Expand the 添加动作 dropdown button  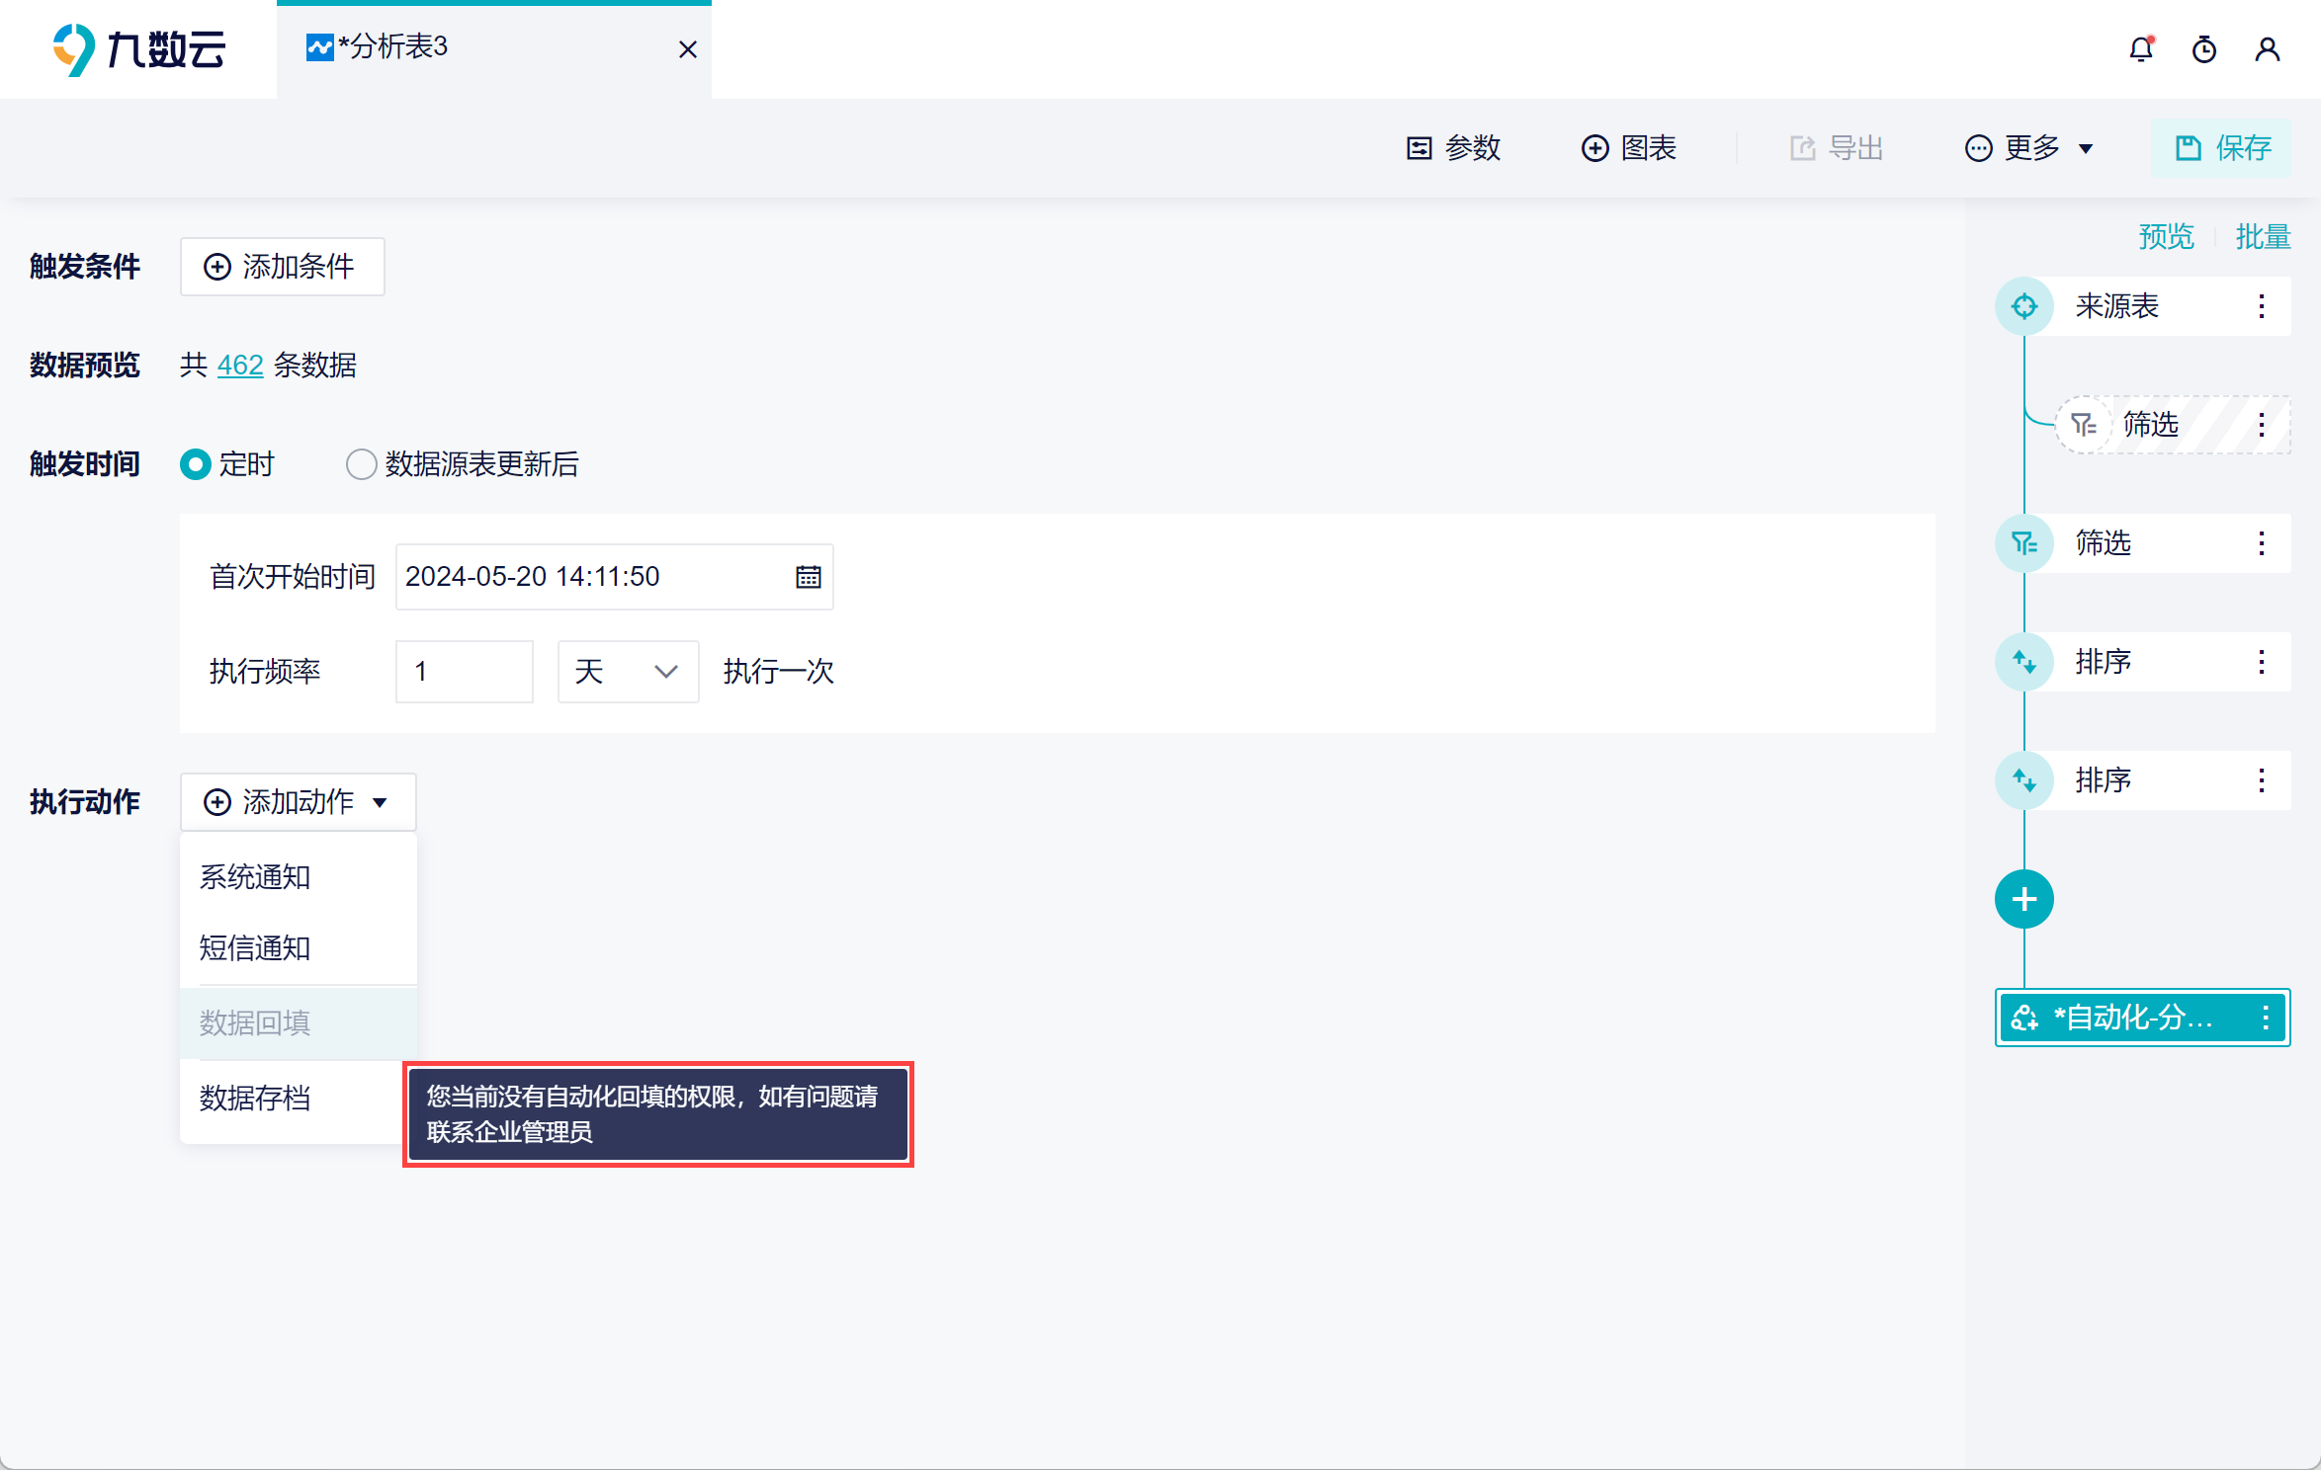[x=298, y=802]
